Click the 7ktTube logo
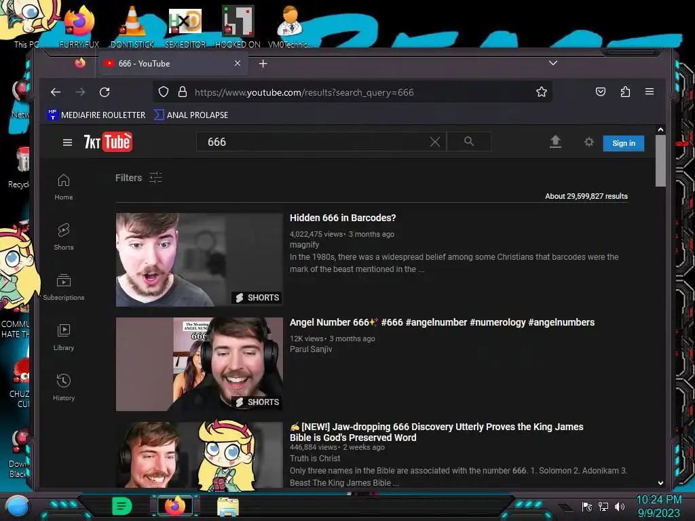Screen dimensions: 695x521 pyautogui.click(x=108, y=142)
